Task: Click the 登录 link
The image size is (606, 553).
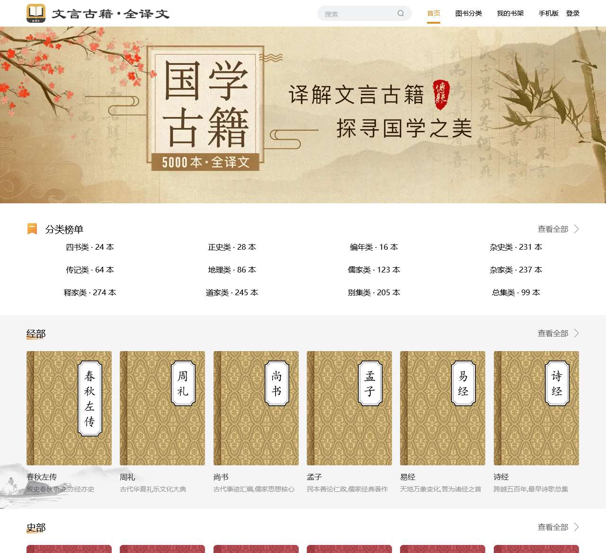Action: point(573,13)
